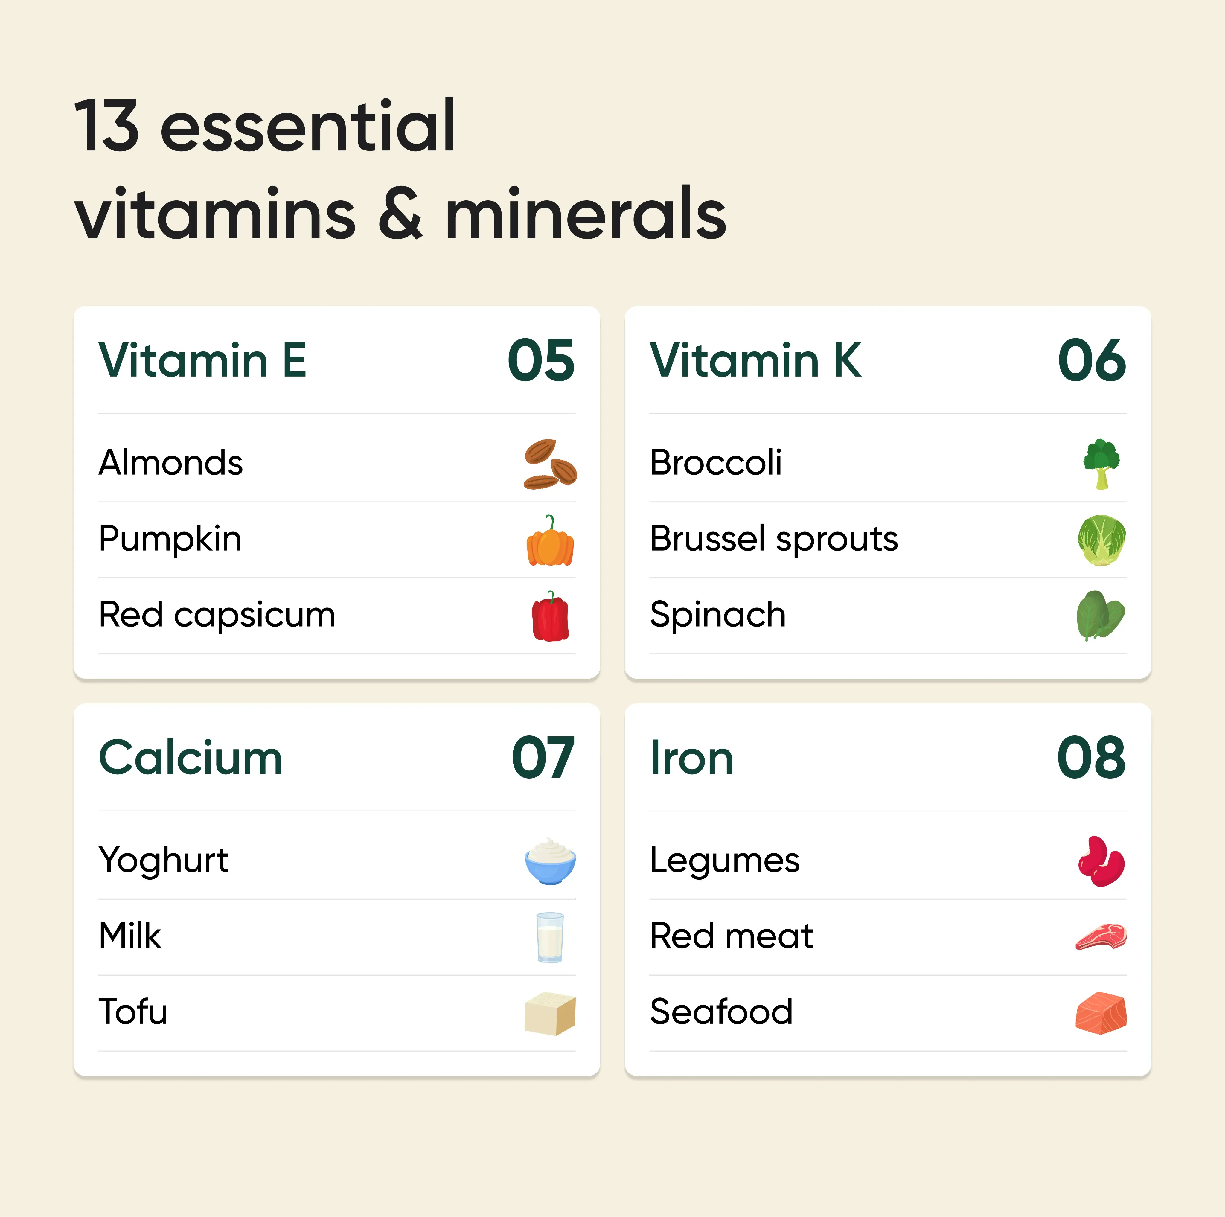The image size is (1225, 1217).
Task: Click the spinach leaves icon
Action: (x=1100, y=615)
